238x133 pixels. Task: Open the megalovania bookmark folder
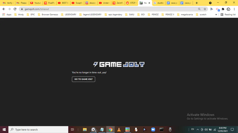pyautogui.click(x=185, y=14)
